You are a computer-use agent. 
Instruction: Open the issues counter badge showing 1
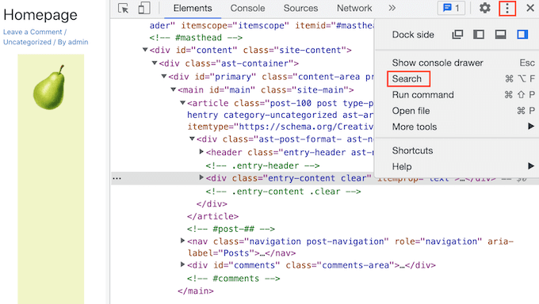point(451,8)
